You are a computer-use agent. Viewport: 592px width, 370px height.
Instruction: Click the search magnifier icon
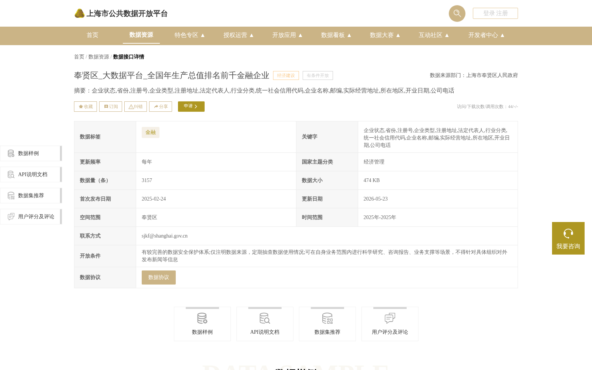pyautogui.click(x=457, y=13)
